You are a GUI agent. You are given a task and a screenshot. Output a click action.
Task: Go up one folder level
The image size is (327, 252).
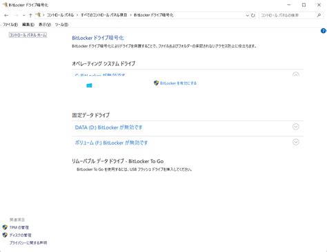pyautogui.click(x=30, y=15)
